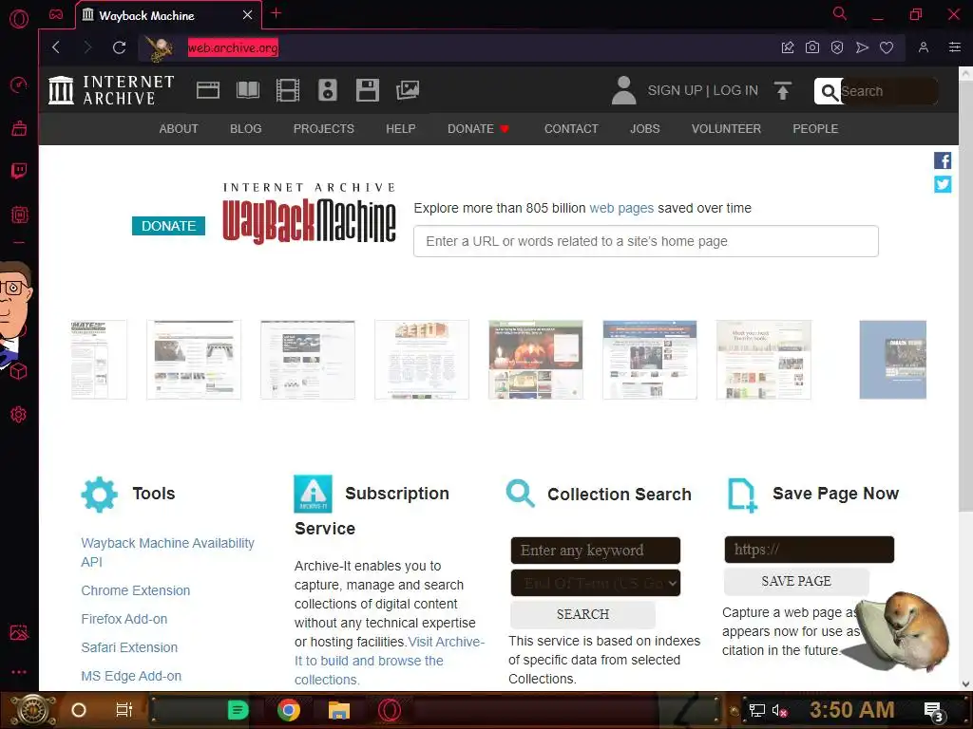Open the Firefox Add-on link
The height and width of the screenshot is (729, 973).
(124, 619)
